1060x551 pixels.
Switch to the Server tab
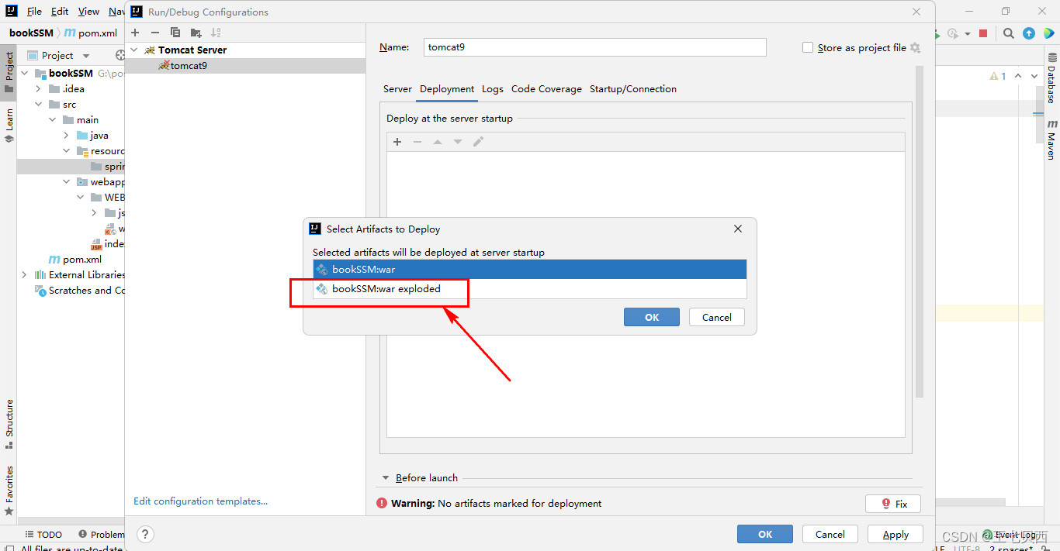[397, 89]
